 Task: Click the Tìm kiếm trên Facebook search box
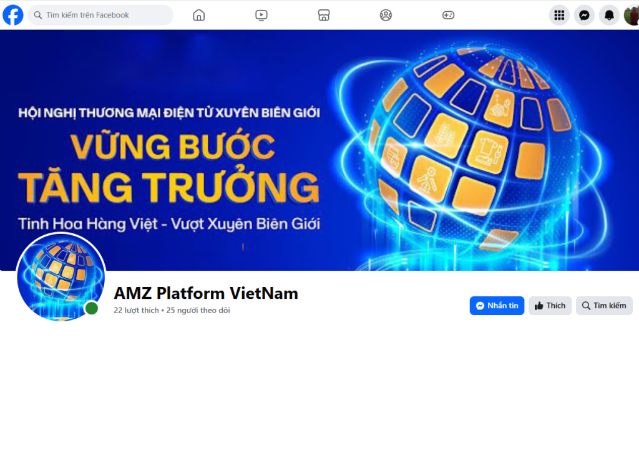pos(100,15)
